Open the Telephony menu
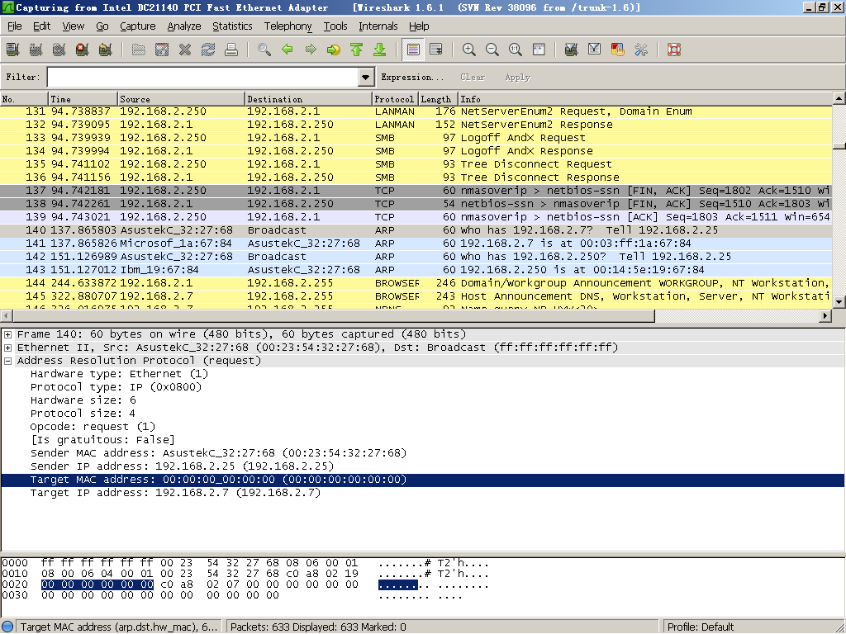846x634 pixels. (x=288, y=26)
